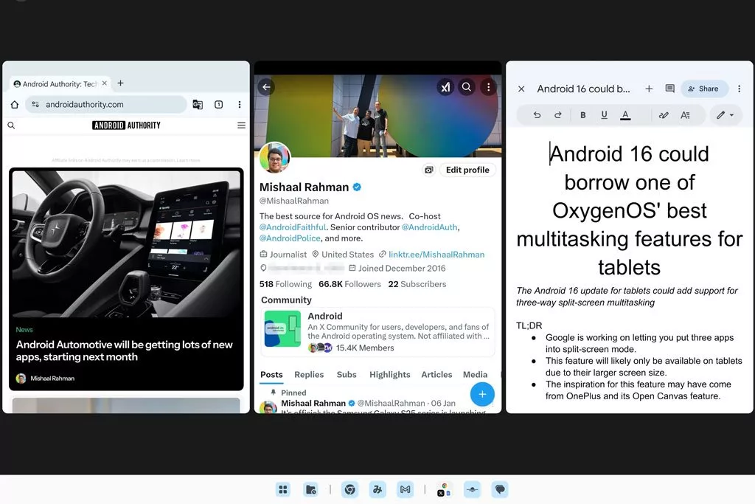Viewport: 755px width, 504px height.
Task: Open the app drawer grid in taskbar
Action: 283,489
